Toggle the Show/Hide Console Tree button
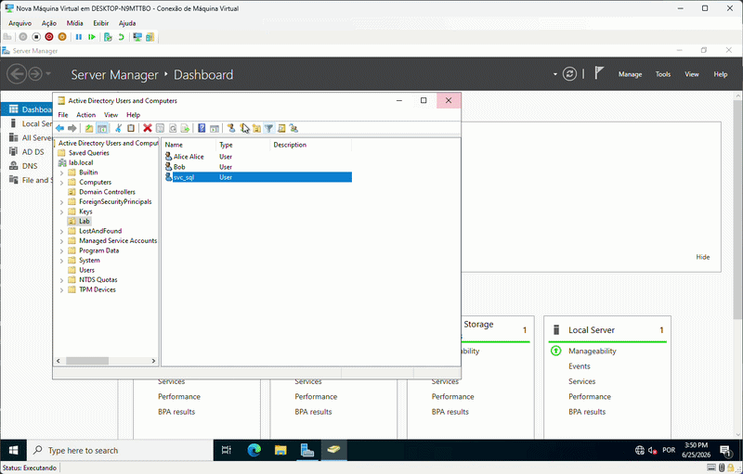Image resolution: width=743 pixels, height=474 pixels. (102, 128)
